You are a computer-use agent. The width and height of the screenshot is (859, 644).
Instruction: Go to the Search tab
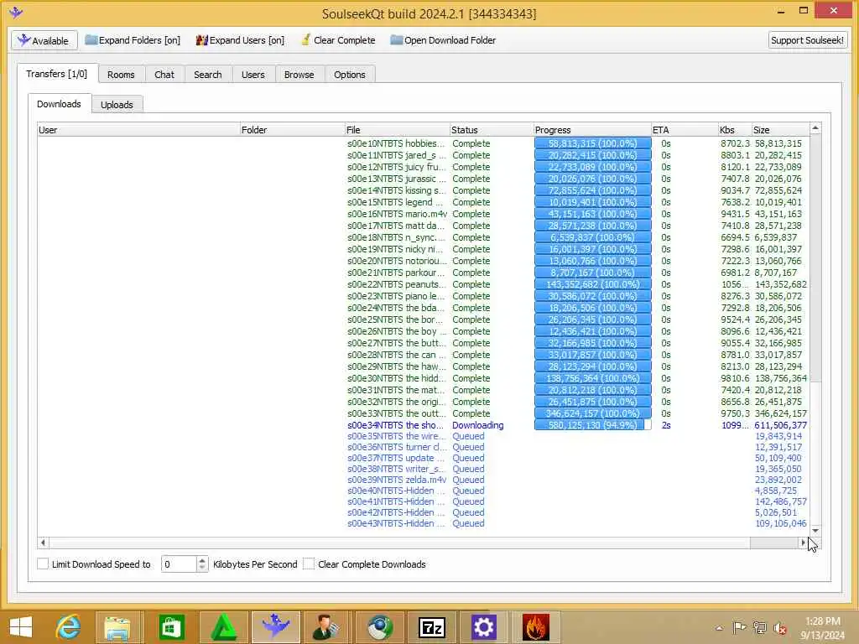point(208,75)
